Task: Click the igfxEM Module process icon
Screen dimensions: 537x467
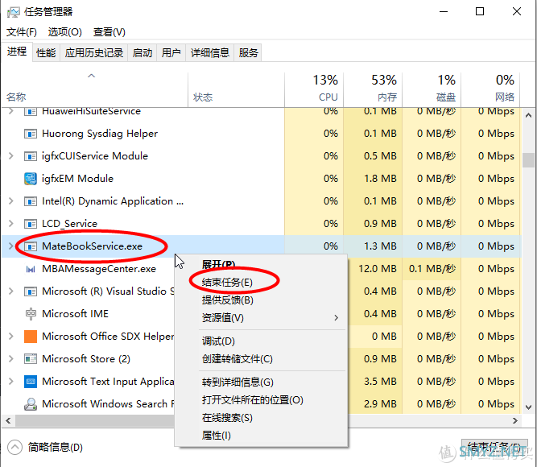Action: [x=31, y=179]
